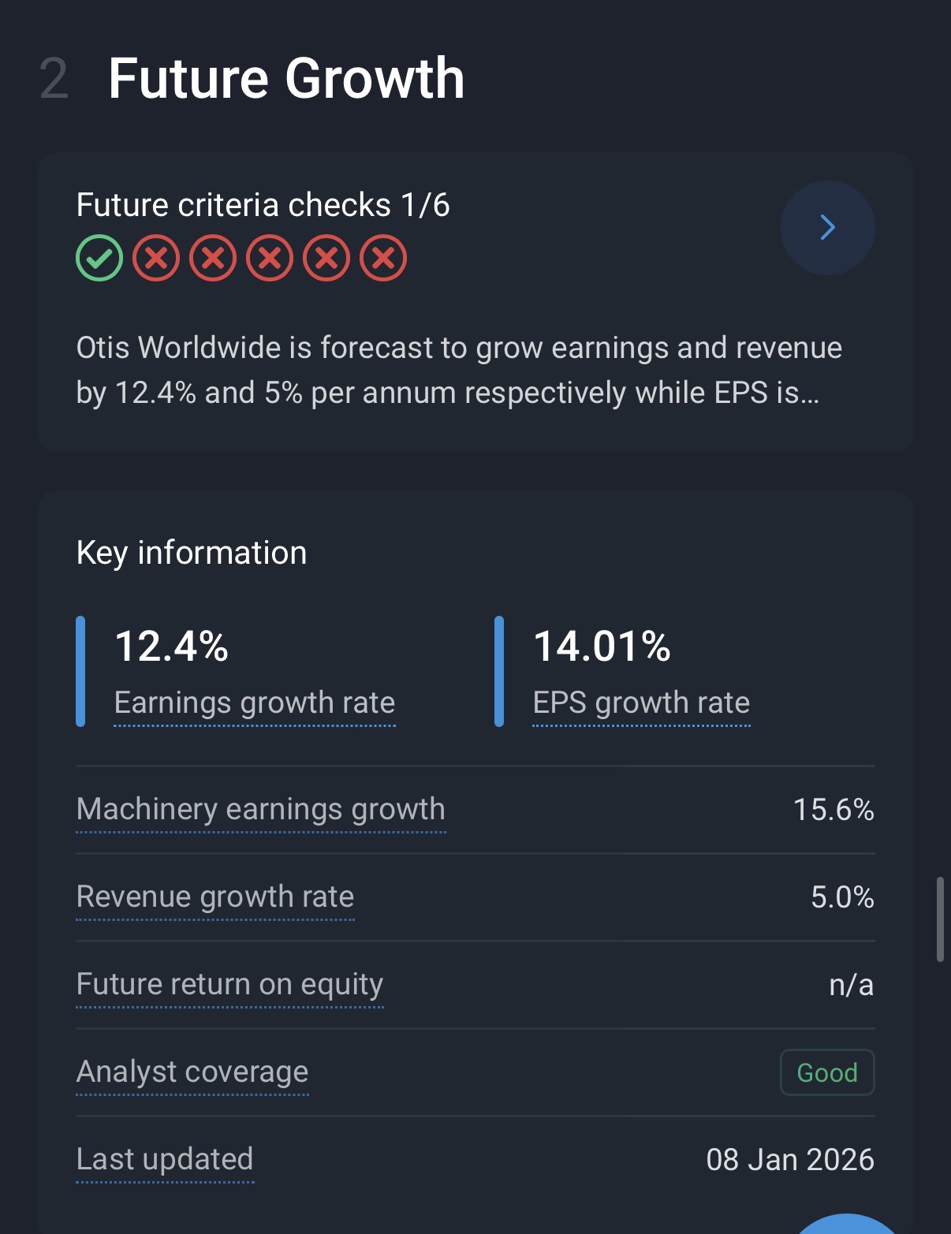Click the green passed check icon
This screenshot has width=951, height=1234.
pyautogui.click(x=99, y=258)
